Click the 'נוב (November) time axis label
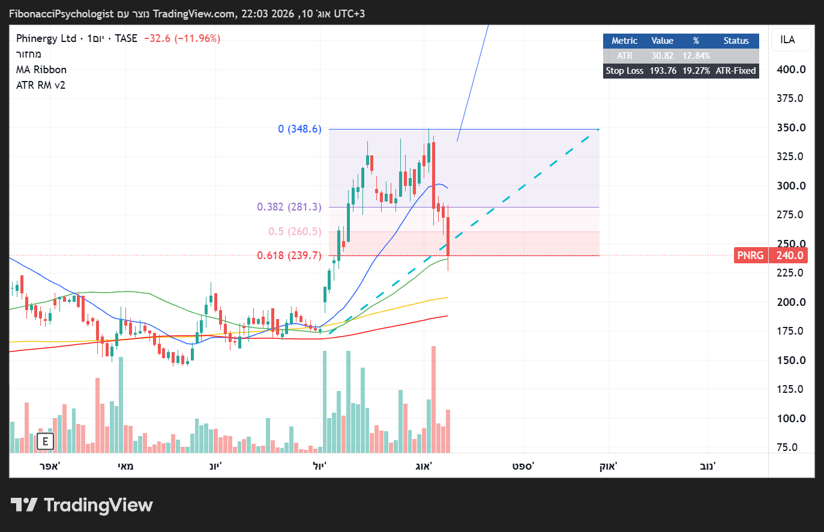This screenshot has height=532, width=824. 708,466
